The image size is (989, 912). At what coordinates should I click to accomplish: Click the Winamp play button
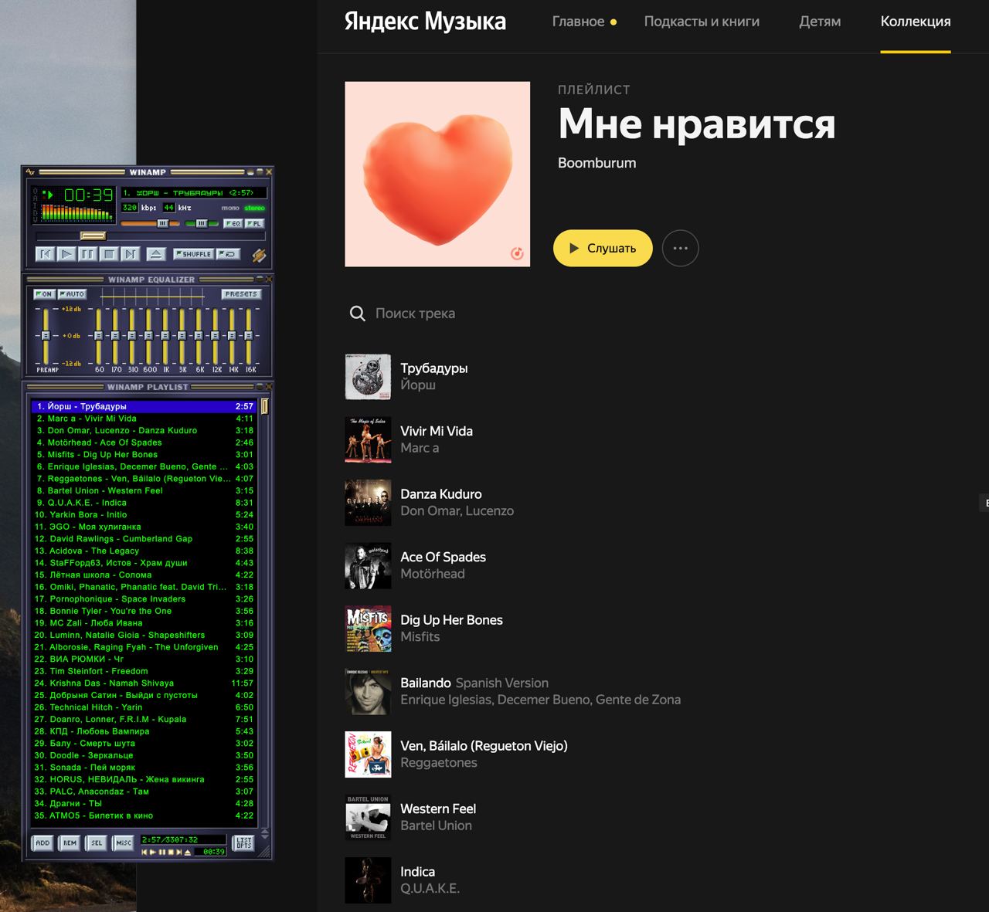(67, 254)
